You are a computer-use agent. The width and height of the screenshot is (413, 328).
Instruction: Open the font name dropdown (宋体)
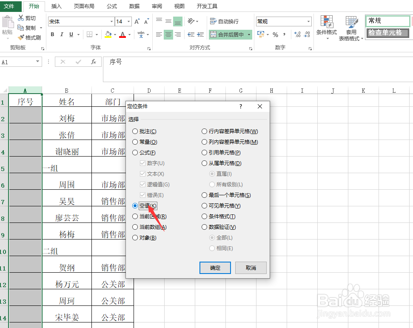(x=111, y=22)
